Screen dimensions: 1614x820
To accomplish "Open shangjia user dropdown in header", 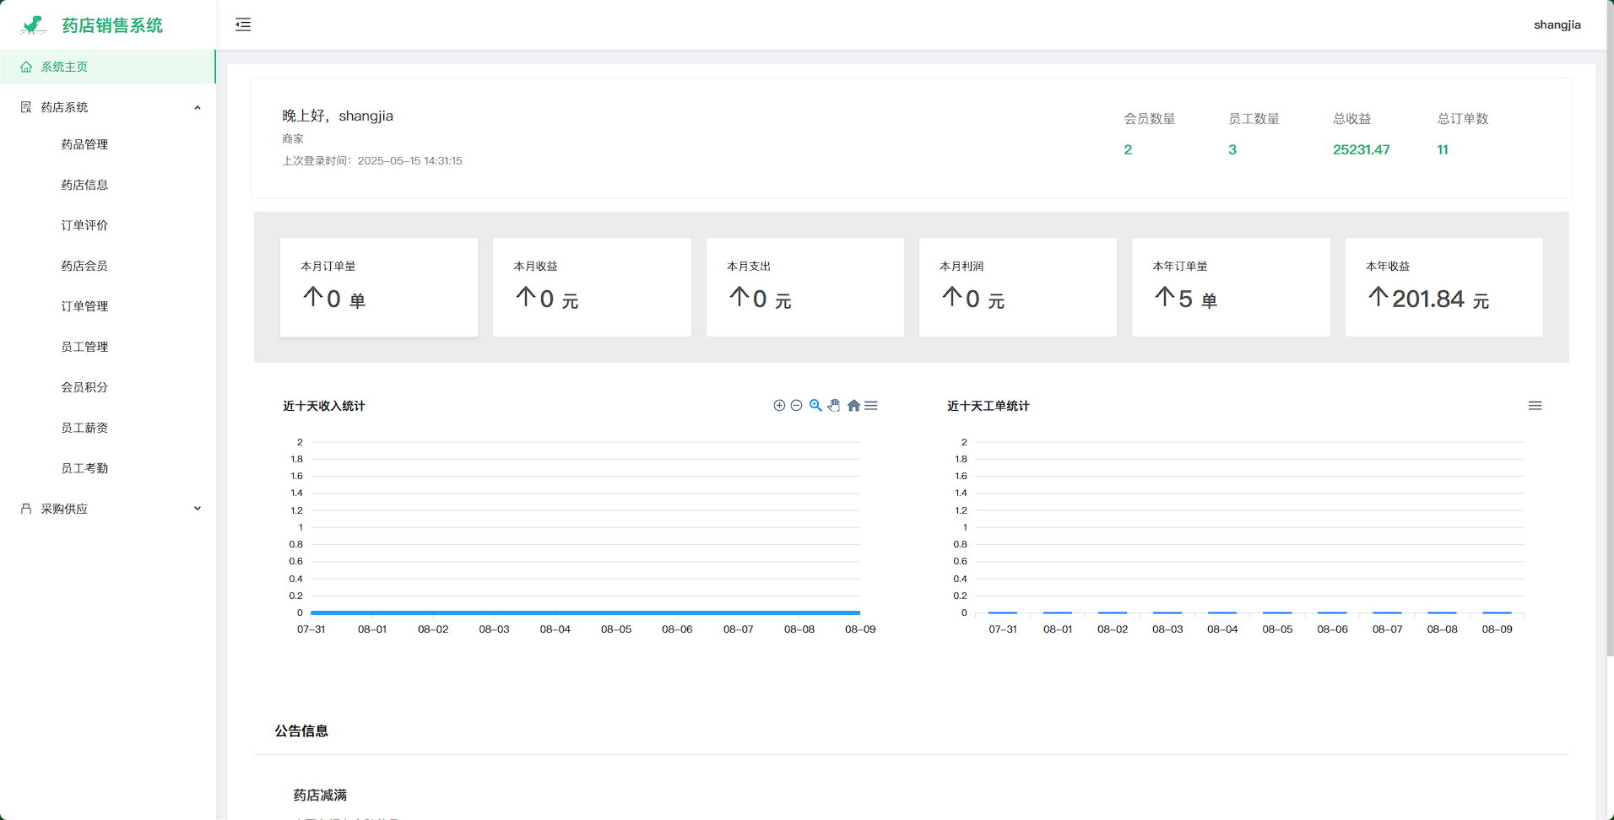I will click(1557, 24).
